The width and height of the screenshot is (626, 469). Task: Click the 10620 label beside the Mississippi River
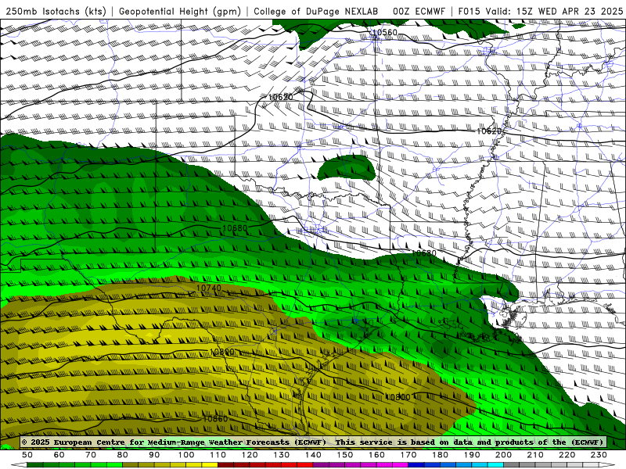(490, 131)
